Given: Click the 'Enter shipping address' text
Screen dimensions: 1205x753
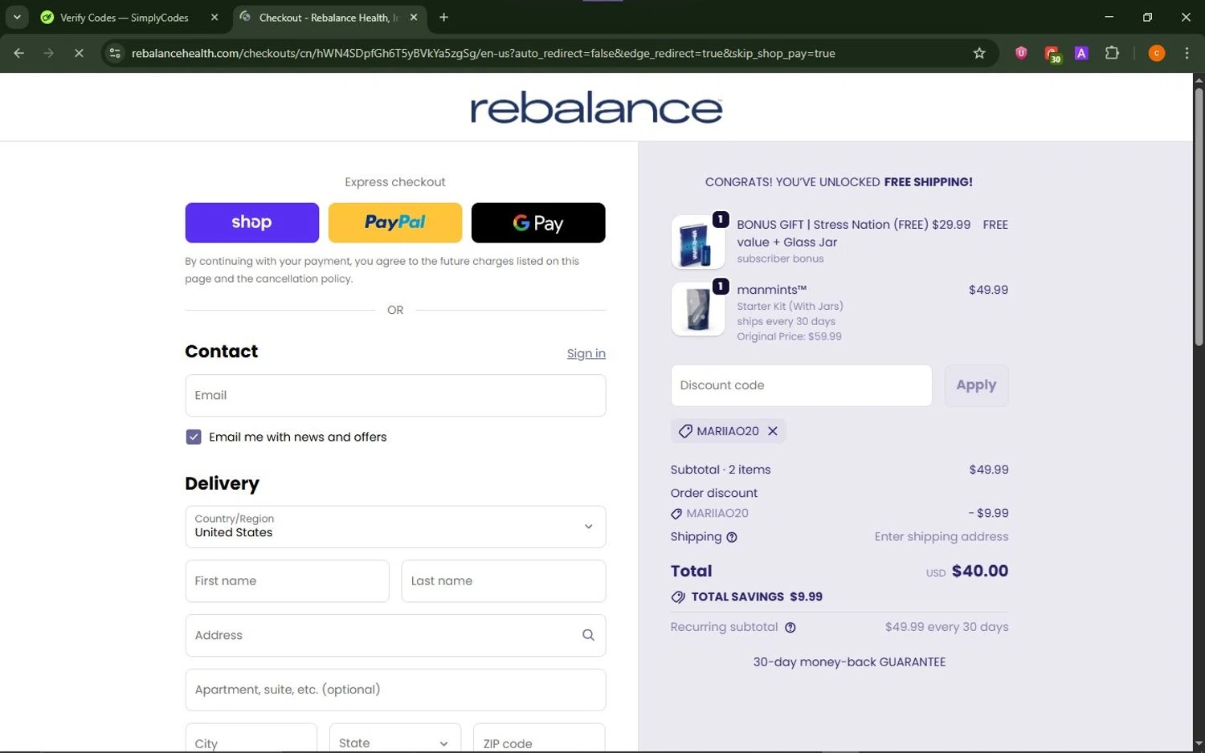Looking at the screenshot, I should (x=942, y=537).
